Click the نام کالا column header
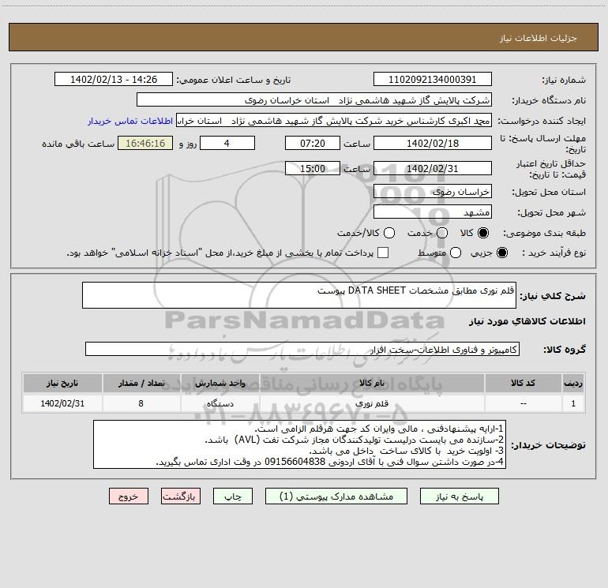Viewport: 608px width, 588px height. (x=372, y=383)
